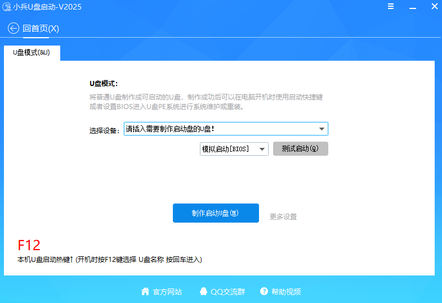Click the home icon for 官方网站
Image resolution: width=442 pixels, height=303 pixels.
pyautogui.click(x=145, y=291)
